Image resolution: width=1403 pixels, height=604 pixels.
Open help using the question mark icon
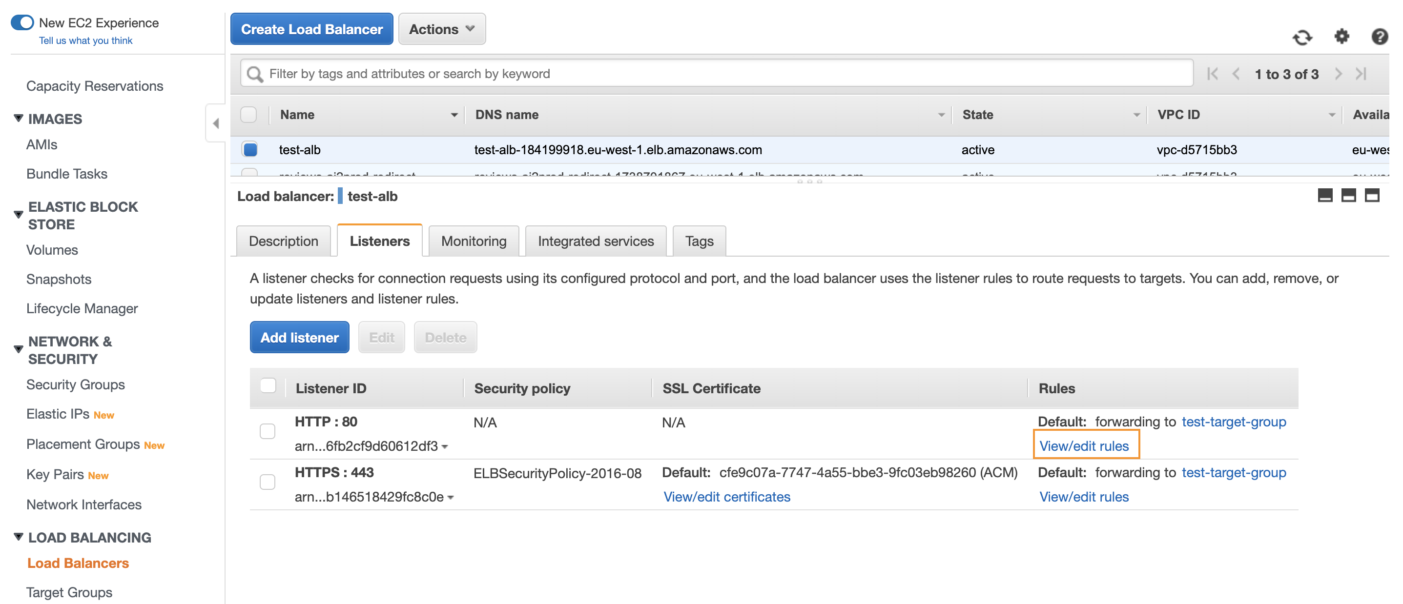[1379, 37]
